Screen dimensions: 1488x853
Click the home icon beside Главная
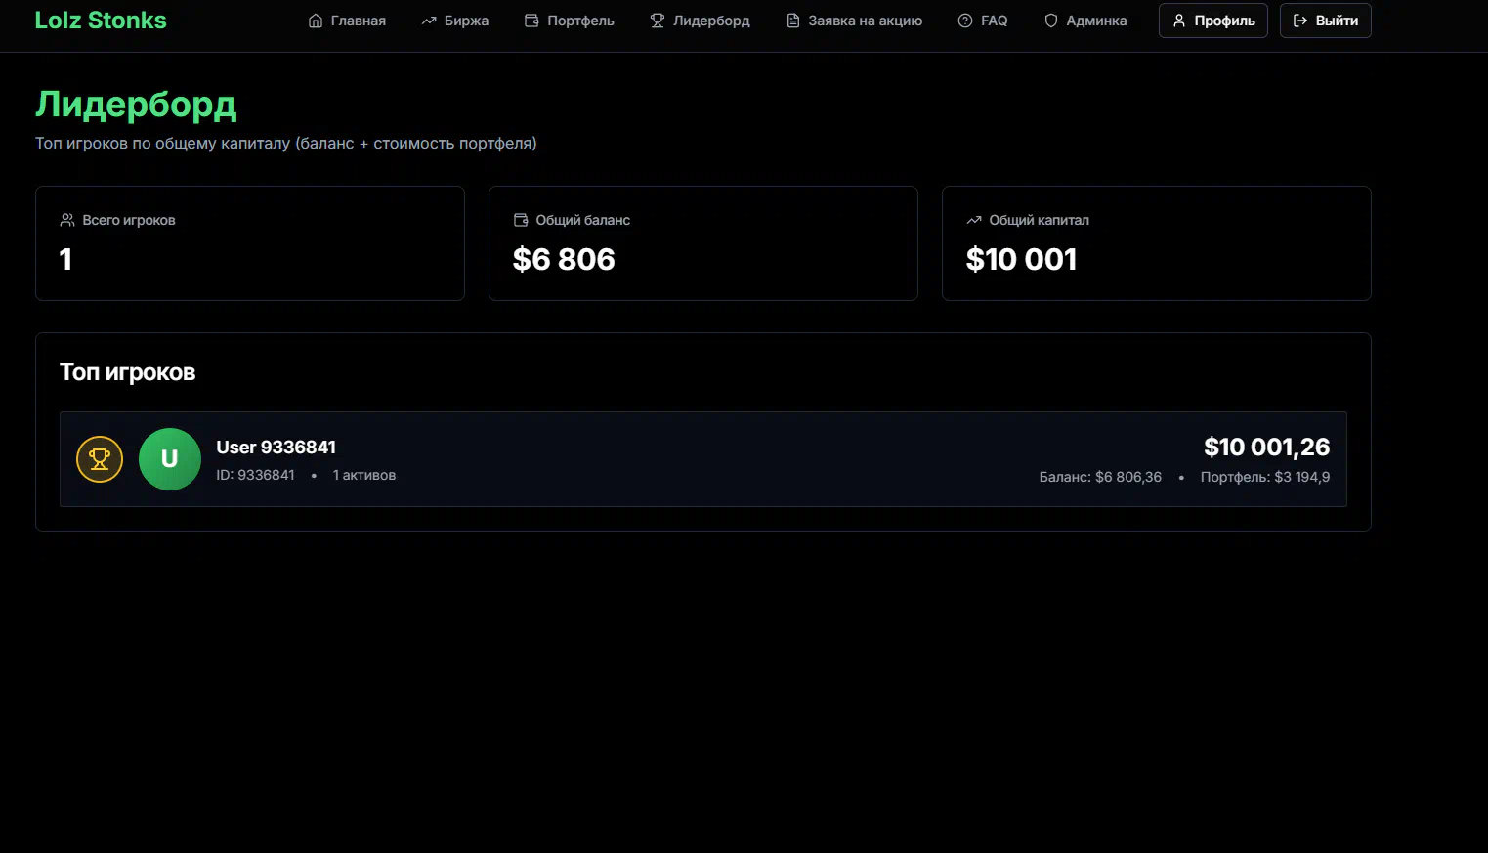[x=315, y=21]
